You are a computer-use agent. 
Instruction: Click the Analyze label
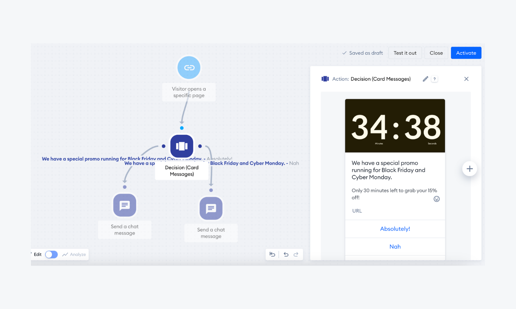(x=78, y=254)
